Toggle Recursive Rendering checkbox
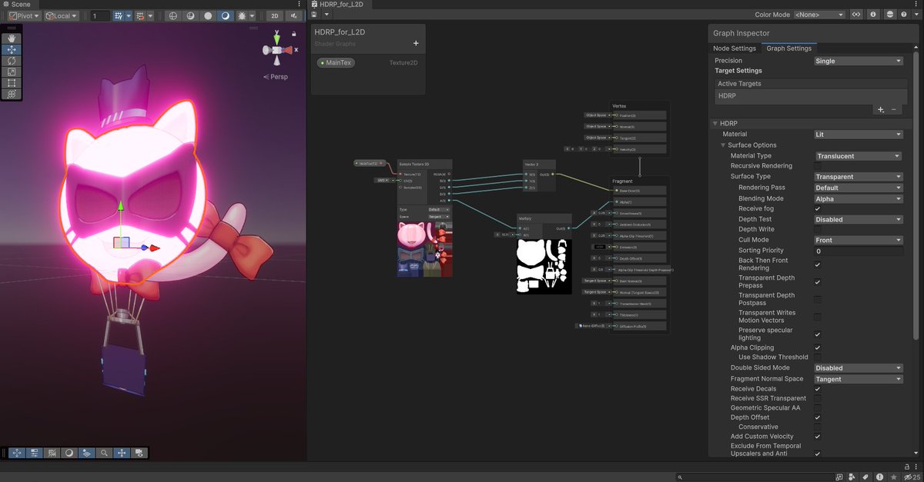 pos(818,166)
